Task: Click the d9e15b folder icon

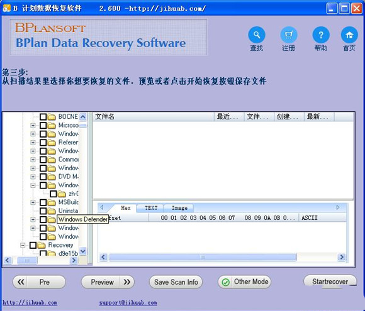Action: pos(52,253)
